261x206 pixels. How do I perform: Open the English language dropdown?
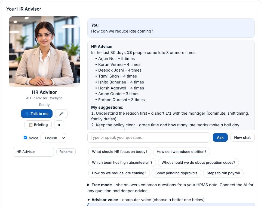(53, 138)
